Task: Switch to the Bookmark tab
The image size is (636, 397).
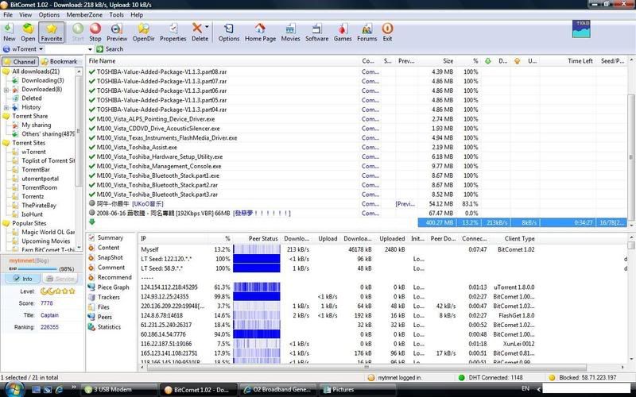Action: tap(61, 61)
